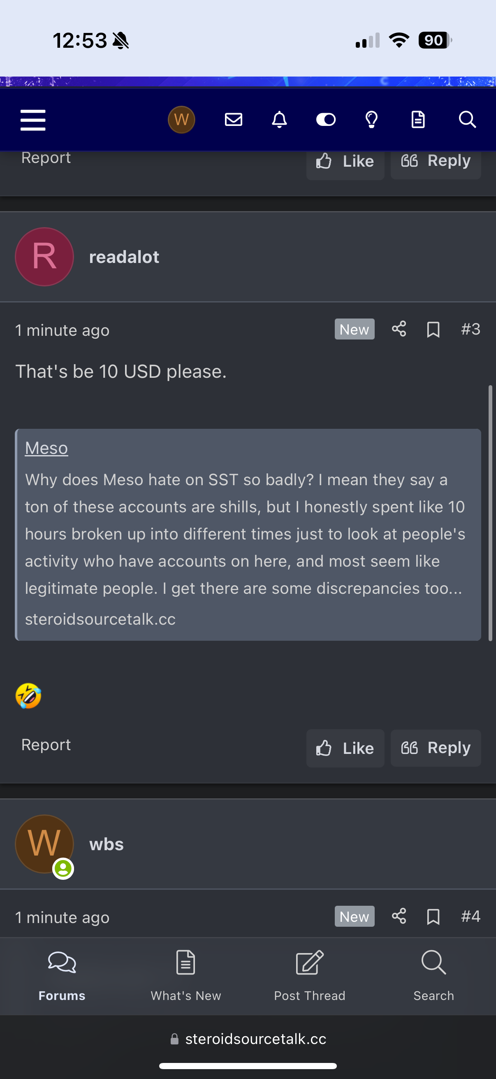496x1079 pixels.
Task: Report readalot's post #3
Action: click(46, 745)
